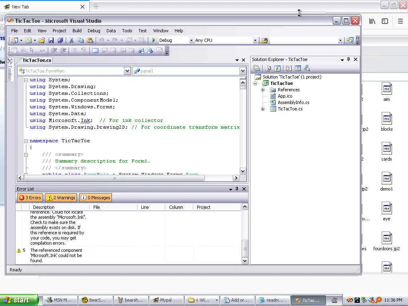This screenshot has height=306, width=408.
Task: Open the Toolbox side panel
Action: coord(10,69)
